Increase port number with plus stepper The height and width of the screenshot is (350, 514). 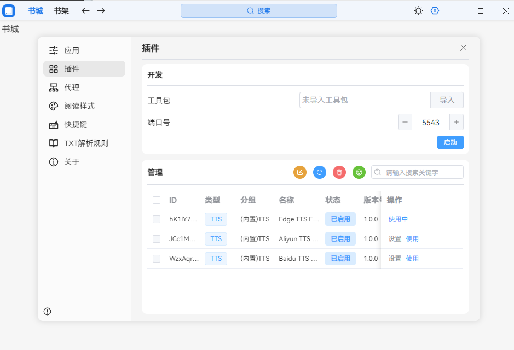(x=456, y=122)
